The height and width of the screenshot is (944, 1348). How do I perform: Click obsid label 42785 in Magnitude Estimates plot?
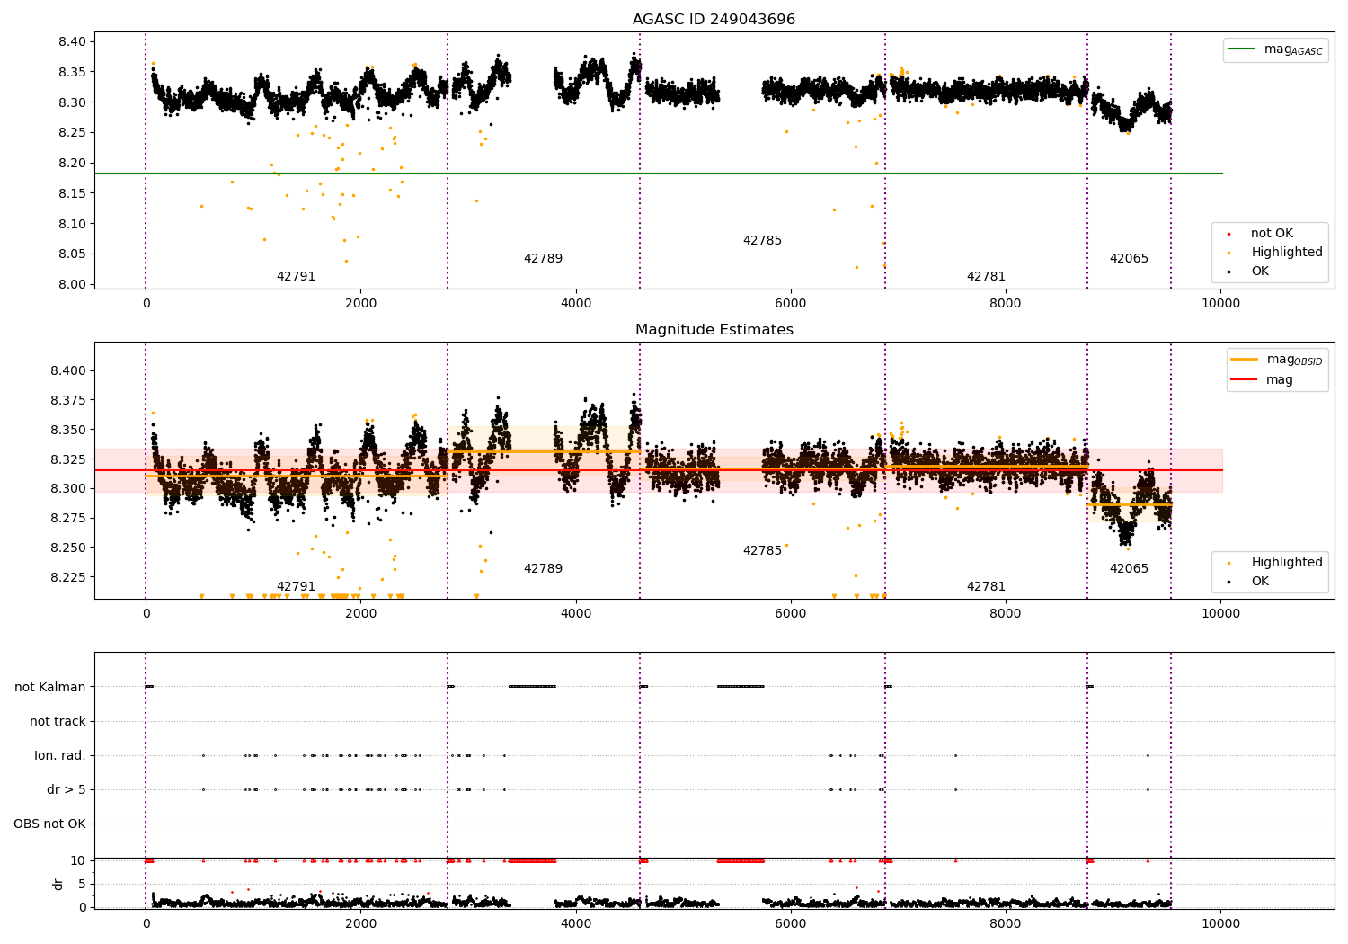point(762,551)
